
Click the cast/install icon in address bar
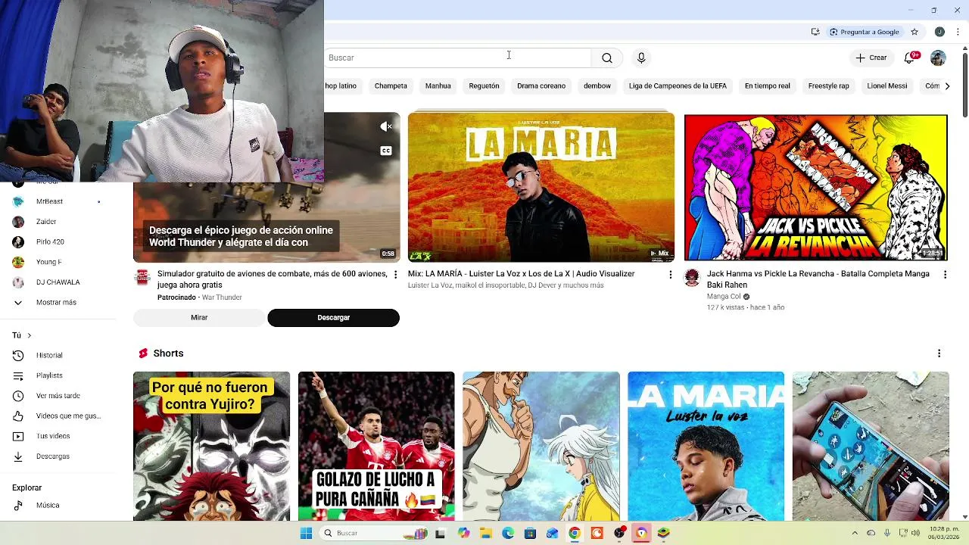(x=815, y=32)
